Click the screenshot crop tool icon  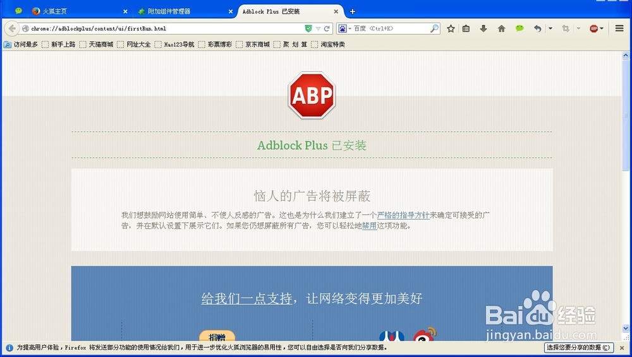pos(566,28)
